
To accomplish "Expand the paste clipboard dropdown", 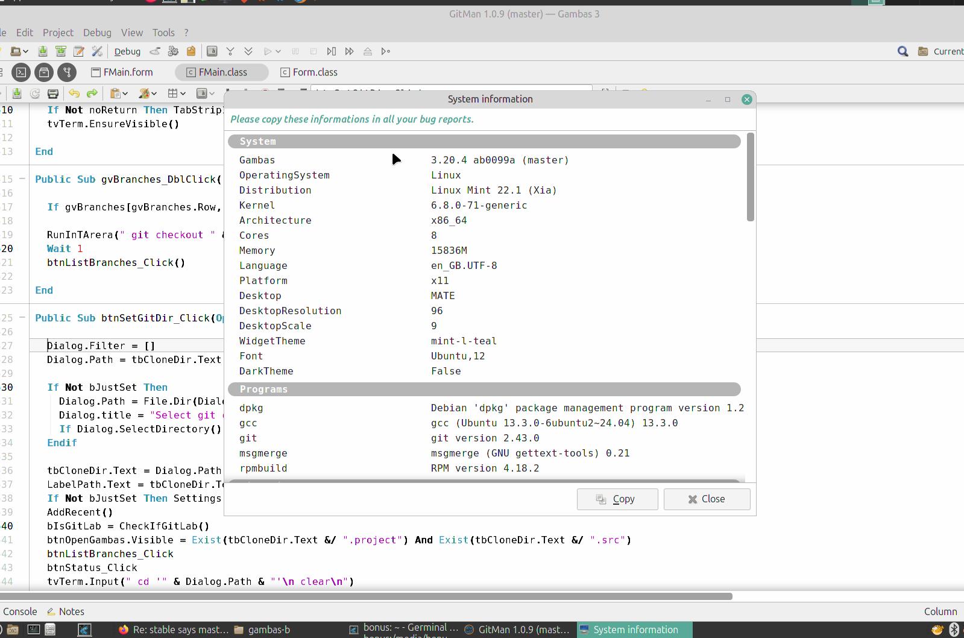I will coord(125,93).
